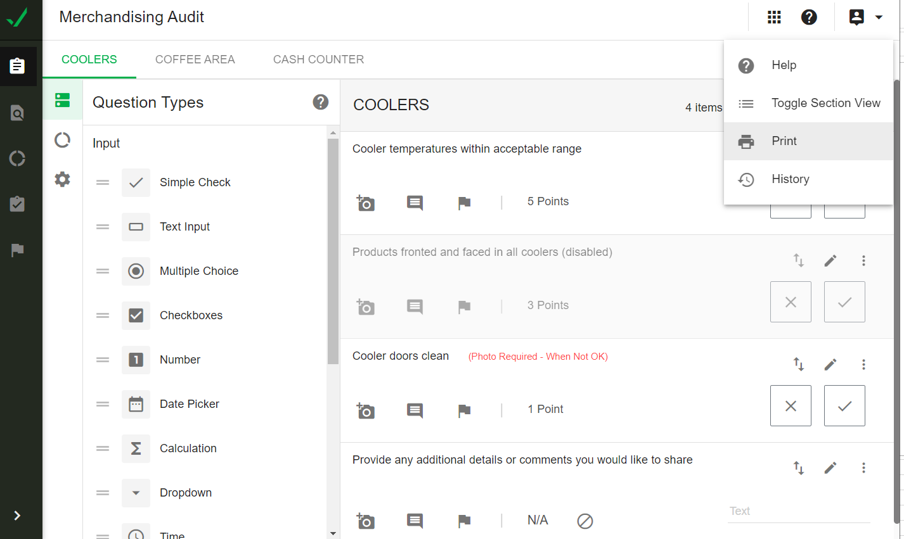This screenshot has width=904, height=539.
Task: Open the Question Types help button
Action: click(321, 101)
